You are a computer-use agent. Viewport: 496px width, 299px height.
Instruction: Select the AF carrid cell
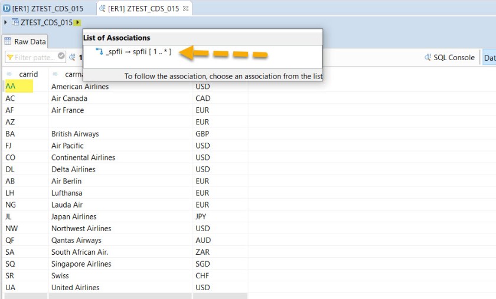tap(25, 110)
